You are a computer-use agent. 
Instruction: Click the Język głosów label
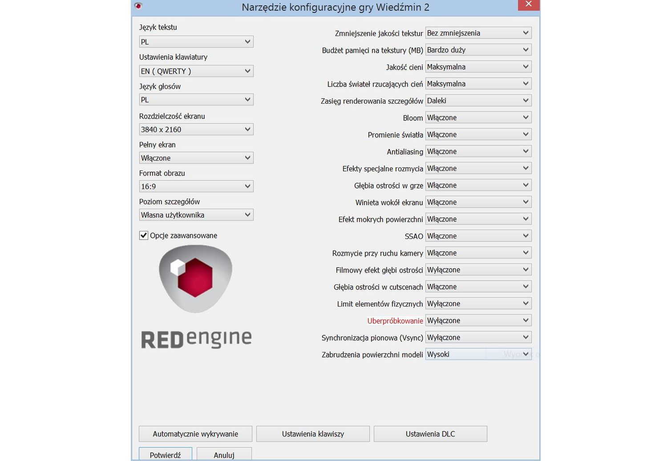[160, 86]
